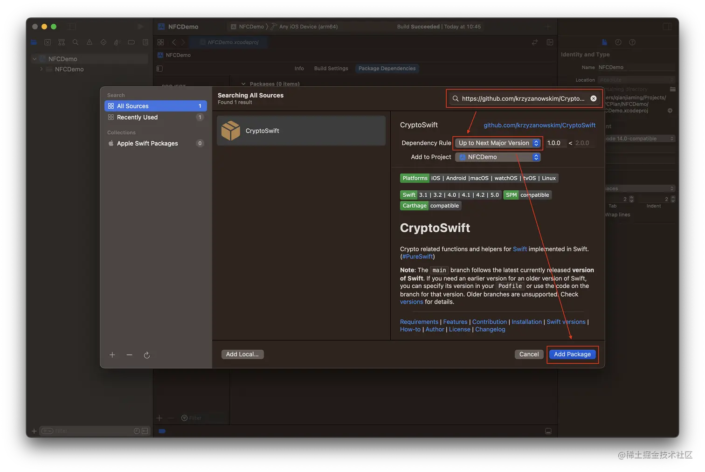This screenshot has width=705, height=472.
Task: Expand the NFCDemo subfolder
Action: coord(41,69)
